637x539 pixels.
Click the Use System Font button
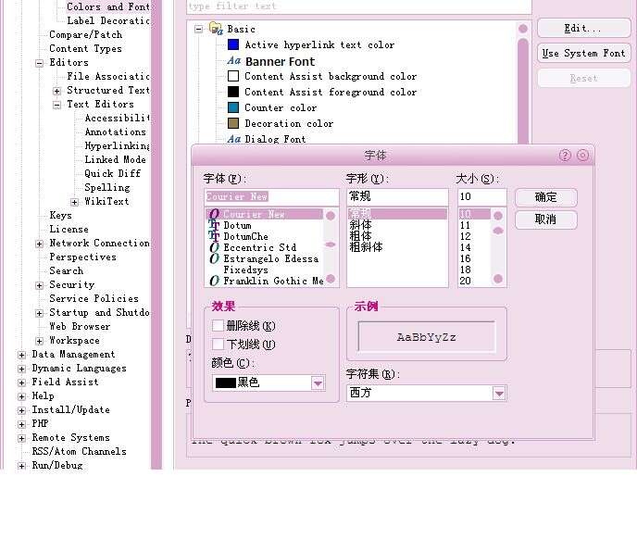tap(583, 53)
